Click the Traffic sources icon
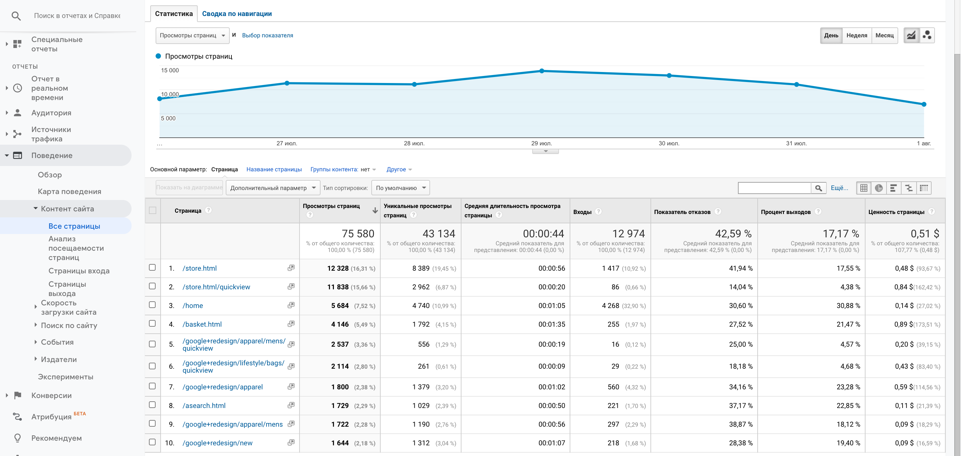The height and width of the screenshot is (456, 961). [x=17, y=134]
